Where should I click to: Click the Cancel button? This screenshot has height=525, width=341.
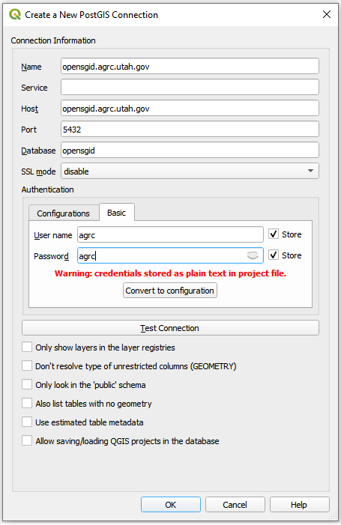235,505
